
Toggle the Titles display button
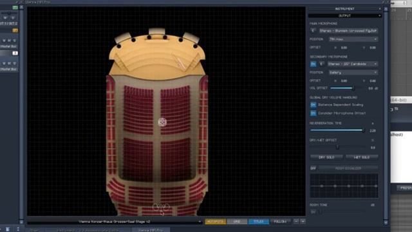[259, 222]
